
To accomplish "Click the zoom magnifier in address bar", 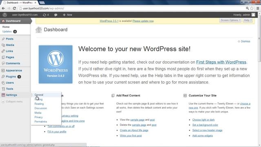I will pos(248,8).
